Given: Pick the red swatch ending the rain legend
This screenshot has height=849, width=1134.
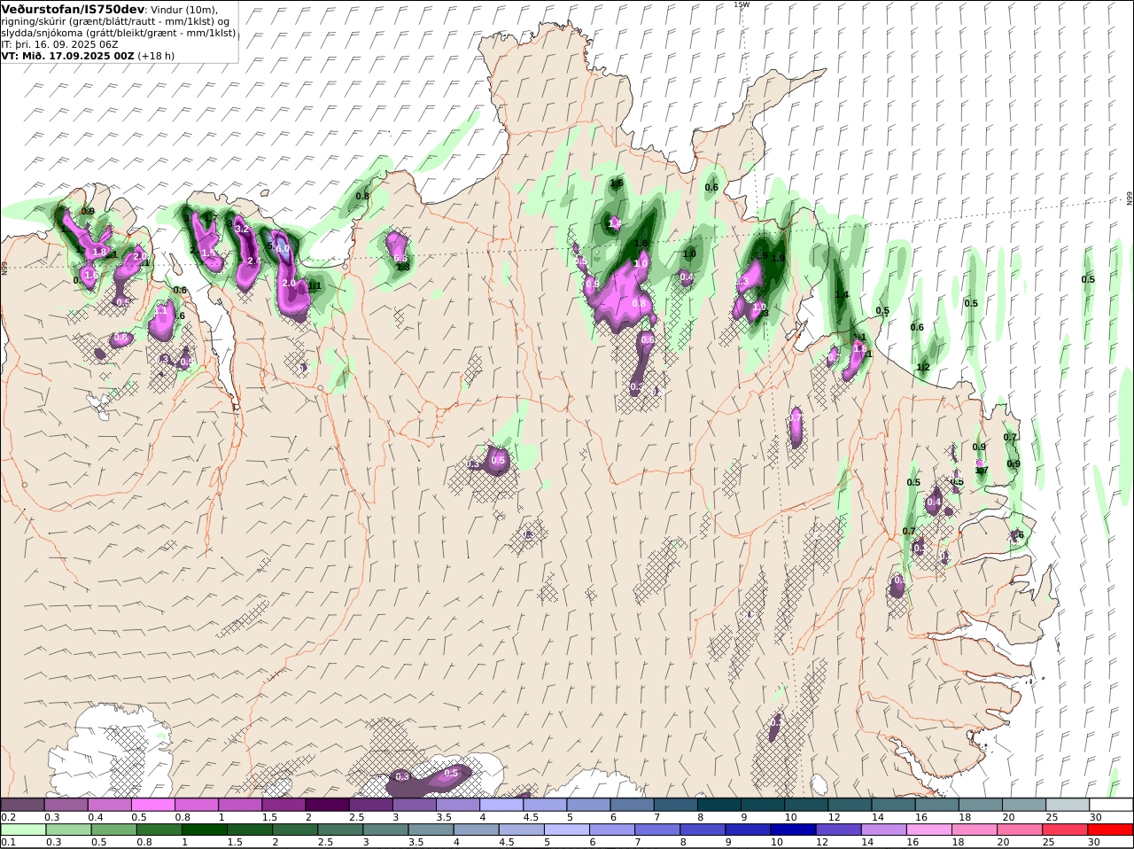Looking at the screenshot, I should (1111, 830).
